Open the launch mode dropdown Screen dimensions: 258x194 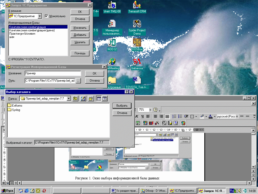click(x=40, y=16)
